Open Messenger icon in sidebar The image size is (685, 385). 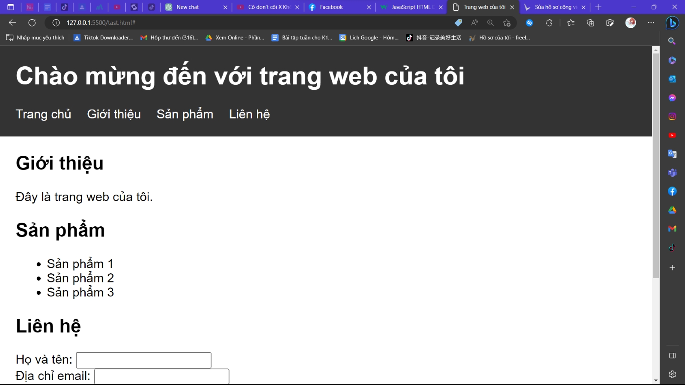(x=672, y=98)
